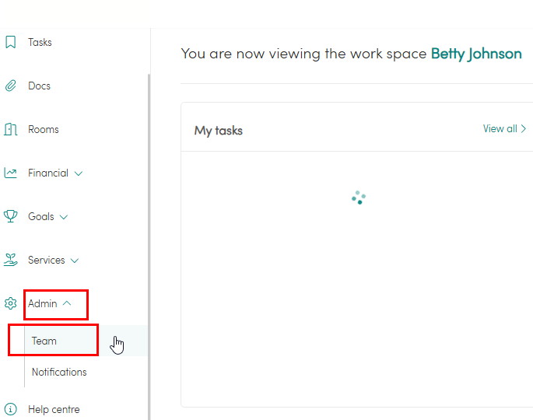
Task: Click the Goals trophy icon
Action: (x=11, y=216)
